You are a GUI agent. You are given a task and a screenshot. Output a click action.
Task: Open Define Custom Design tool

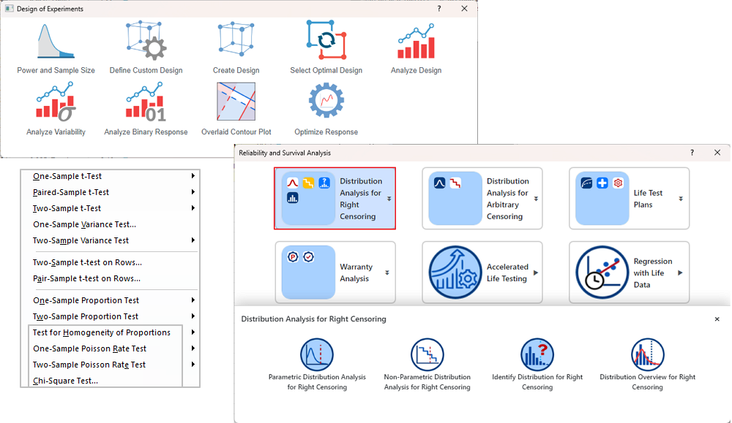click(146, 41)
